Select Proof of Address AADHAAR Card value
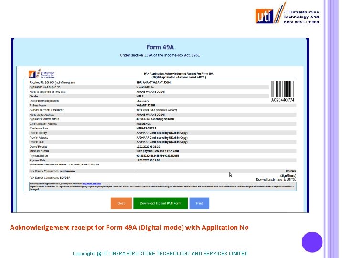The image size is (344, 258). point(162,138)
